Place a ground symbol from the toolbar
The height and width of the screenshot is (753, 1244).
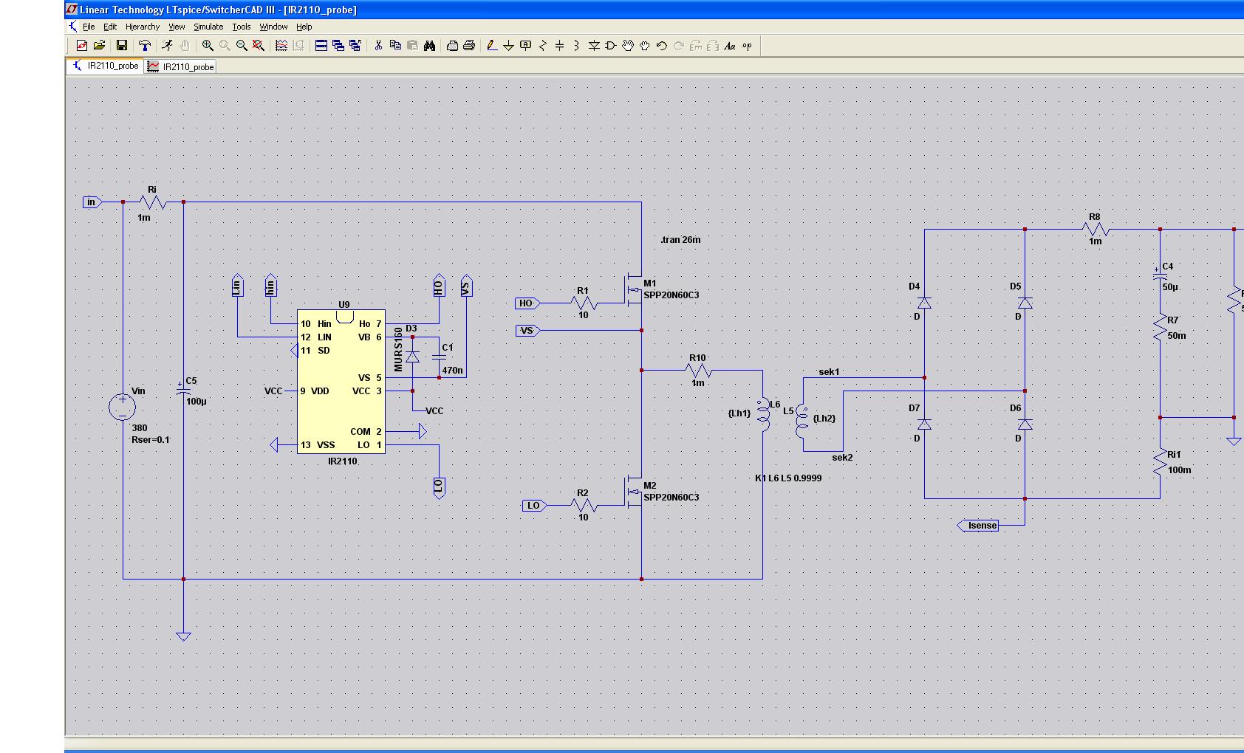pos(508,46)
